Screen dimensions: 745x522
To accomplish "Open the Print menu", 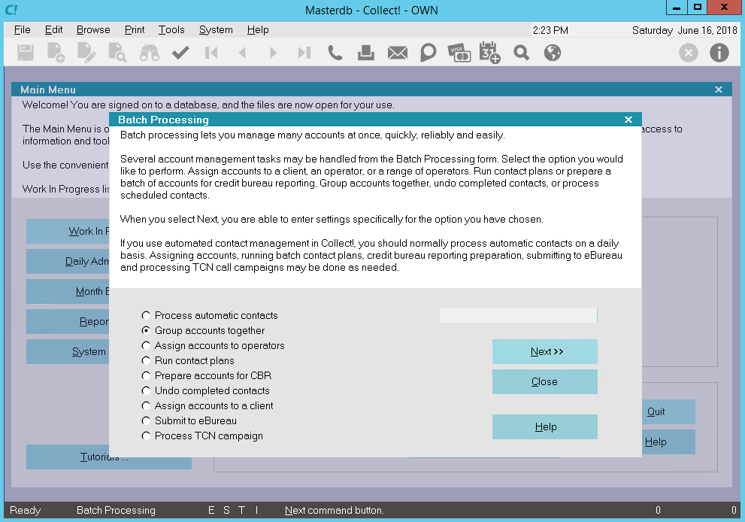I will click(x=135, y=29).
